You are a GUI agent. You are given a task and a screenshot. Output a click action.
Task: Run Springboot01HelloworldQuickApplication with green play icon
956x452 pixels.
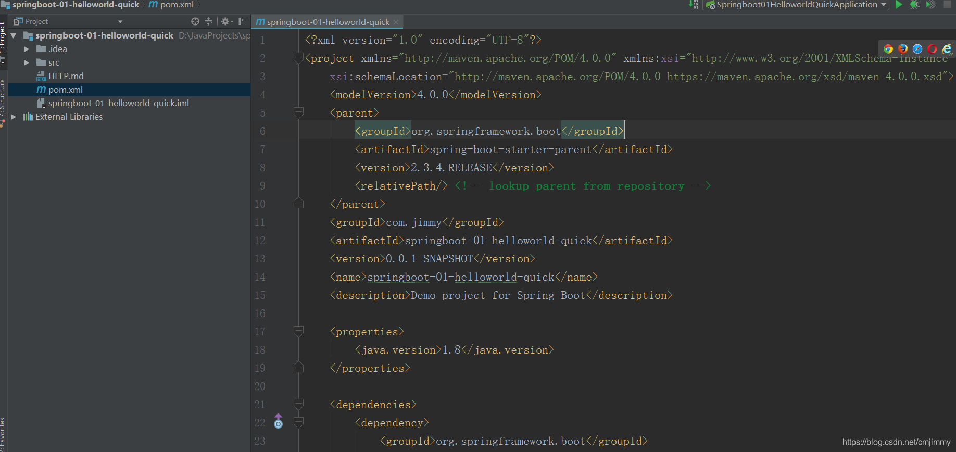[898, 5]
